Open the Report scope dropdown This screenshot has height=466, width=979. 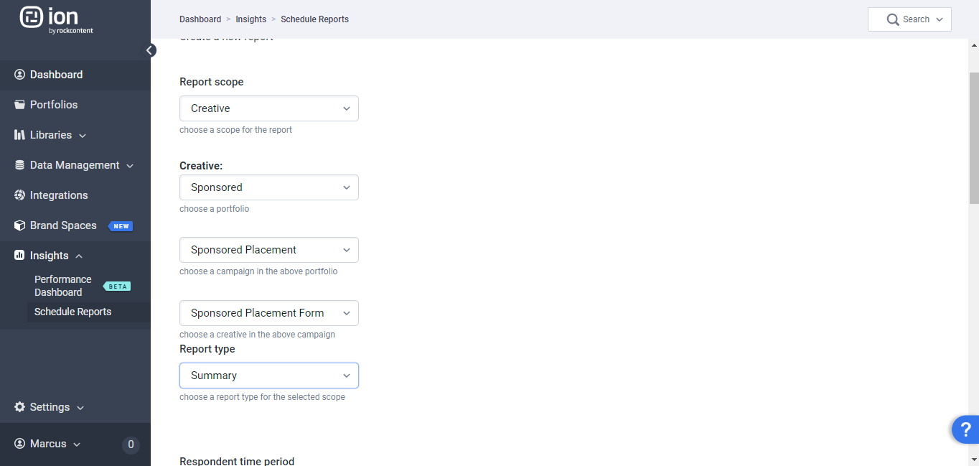pyautogui.click(x=269, y=108)
